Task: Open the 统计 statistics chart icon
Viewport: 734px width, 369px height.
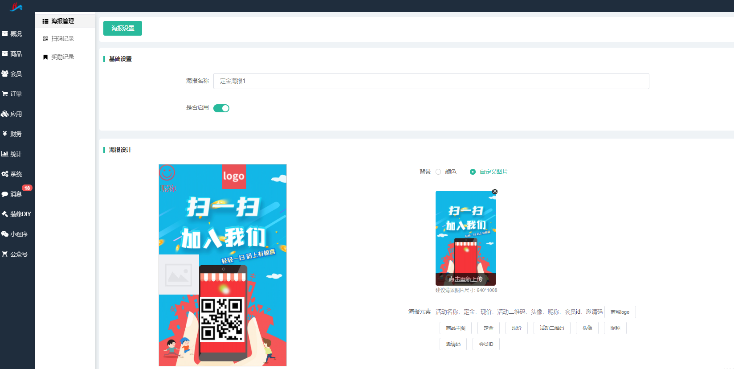Action: pyautogui.click(x=5, y=154)
